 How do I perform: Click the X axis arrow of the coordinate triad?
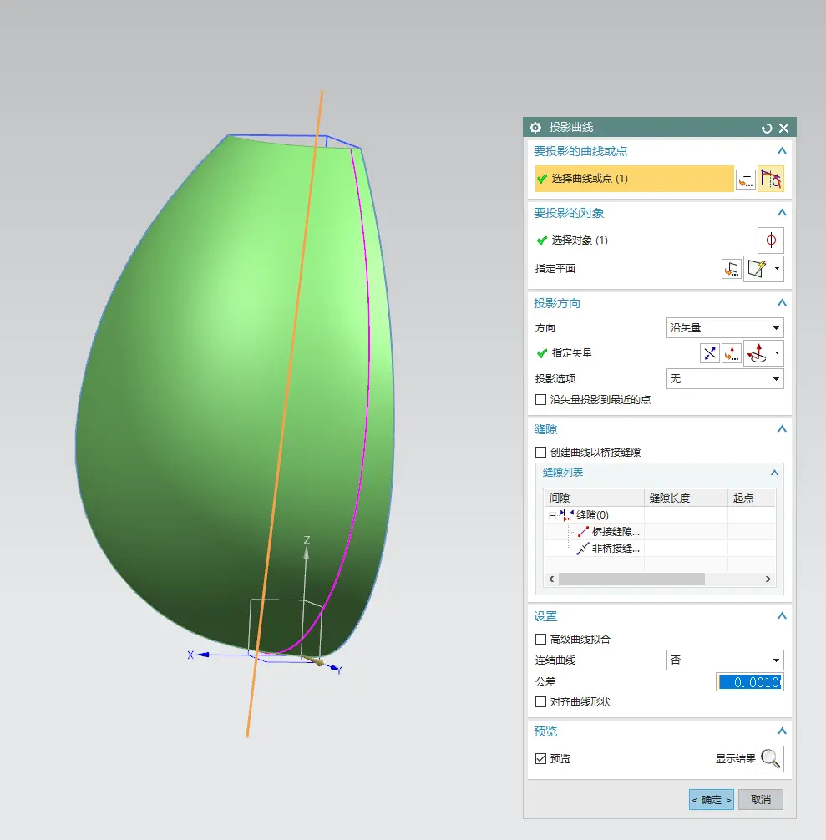(x=202, y=655)
